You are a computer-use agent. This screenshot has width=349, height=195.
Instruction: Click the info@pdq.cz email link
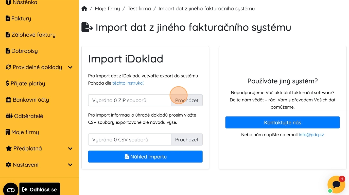point(311,135)
